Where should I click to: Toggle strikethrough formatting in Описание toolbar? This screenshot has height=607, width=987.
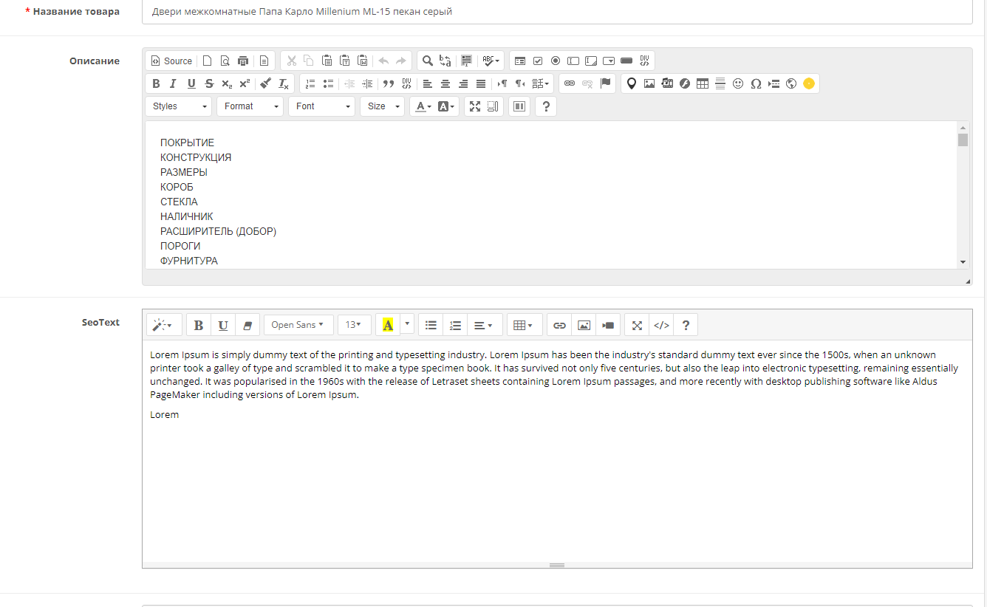point(209,83)
